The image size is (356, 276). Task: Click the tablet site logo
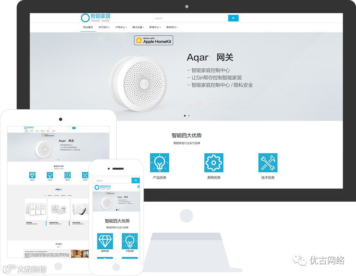29,128
